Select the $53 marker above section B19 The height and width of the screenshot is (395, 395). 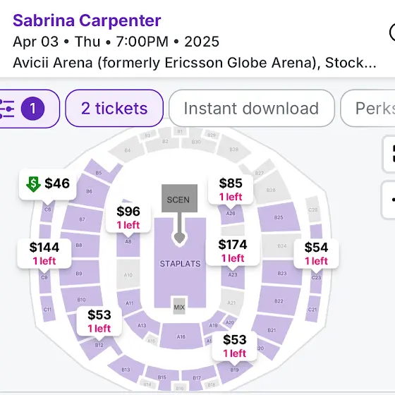tap(234, 346)
